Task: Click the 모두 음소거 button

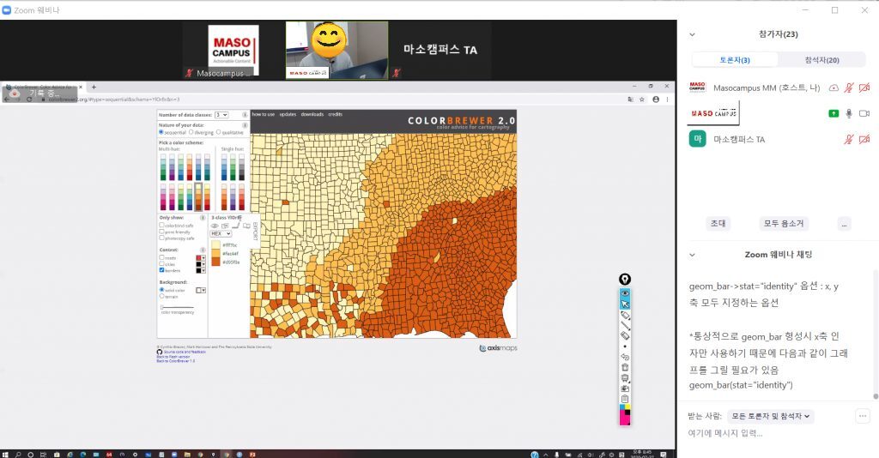Action: coord(784,223)
